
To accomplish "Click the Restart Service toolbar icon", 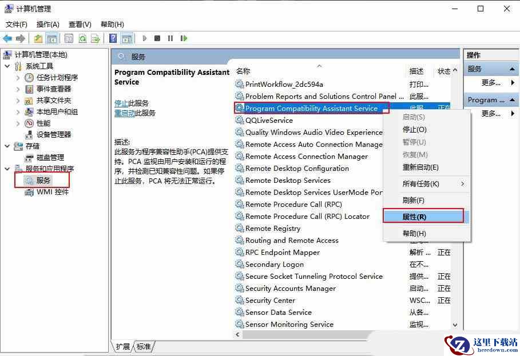I will coord(184,38).
